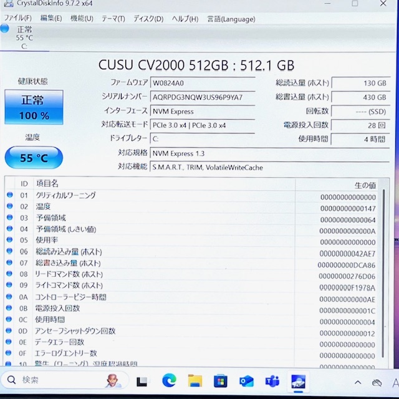Viewport: 399px width, 399px height.
Task: Open Microsoft Store from the taskbar
Action: pos(220,381)
